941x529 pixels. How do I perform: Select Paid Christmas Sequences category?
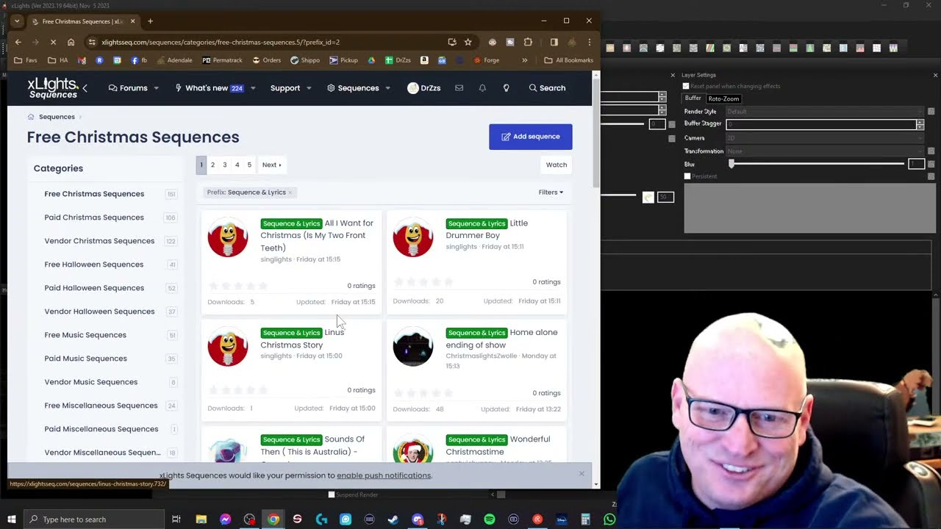coord(94,217)
